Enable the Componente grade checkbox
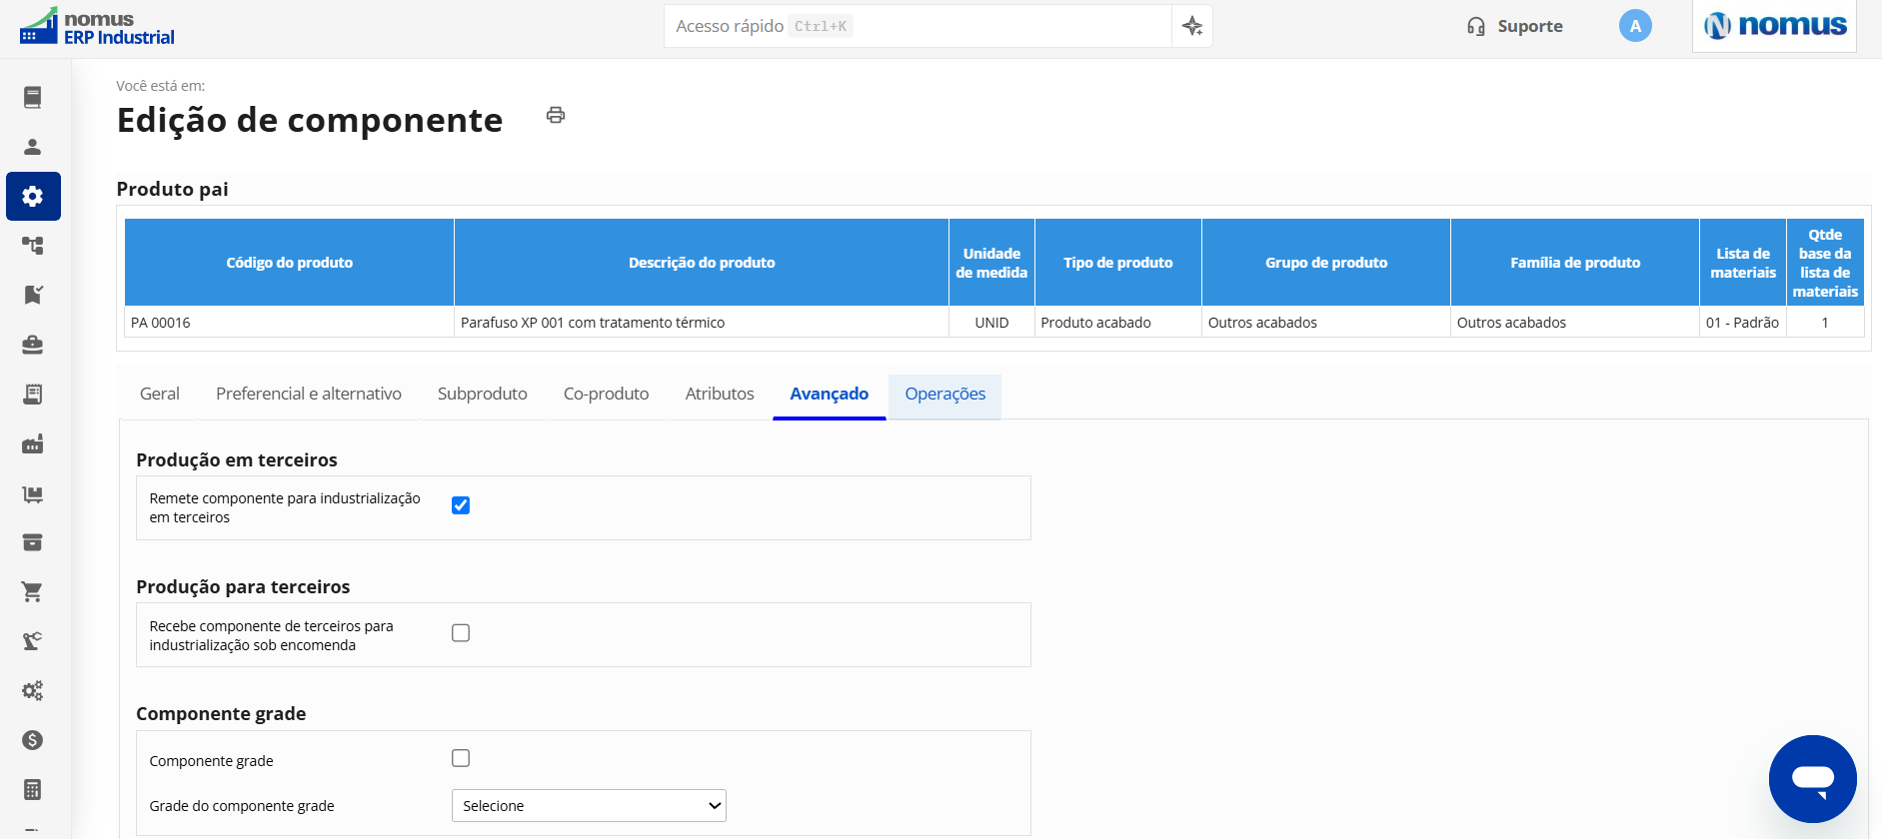Screen dimensions: 1882x839 (461, 758)
